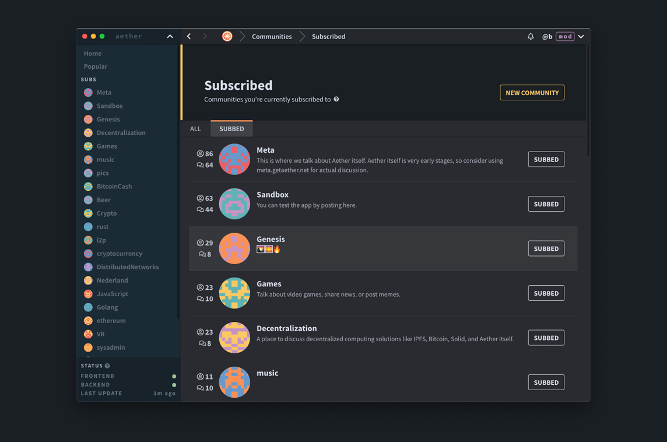This screenshot has height=442, width=667.
Task: Click the Games community avatar
Action: click(x=234, y=293)
